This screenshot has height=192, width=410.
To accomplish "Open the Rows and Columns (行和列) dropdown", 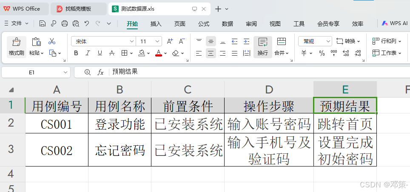I will (387, 41).
